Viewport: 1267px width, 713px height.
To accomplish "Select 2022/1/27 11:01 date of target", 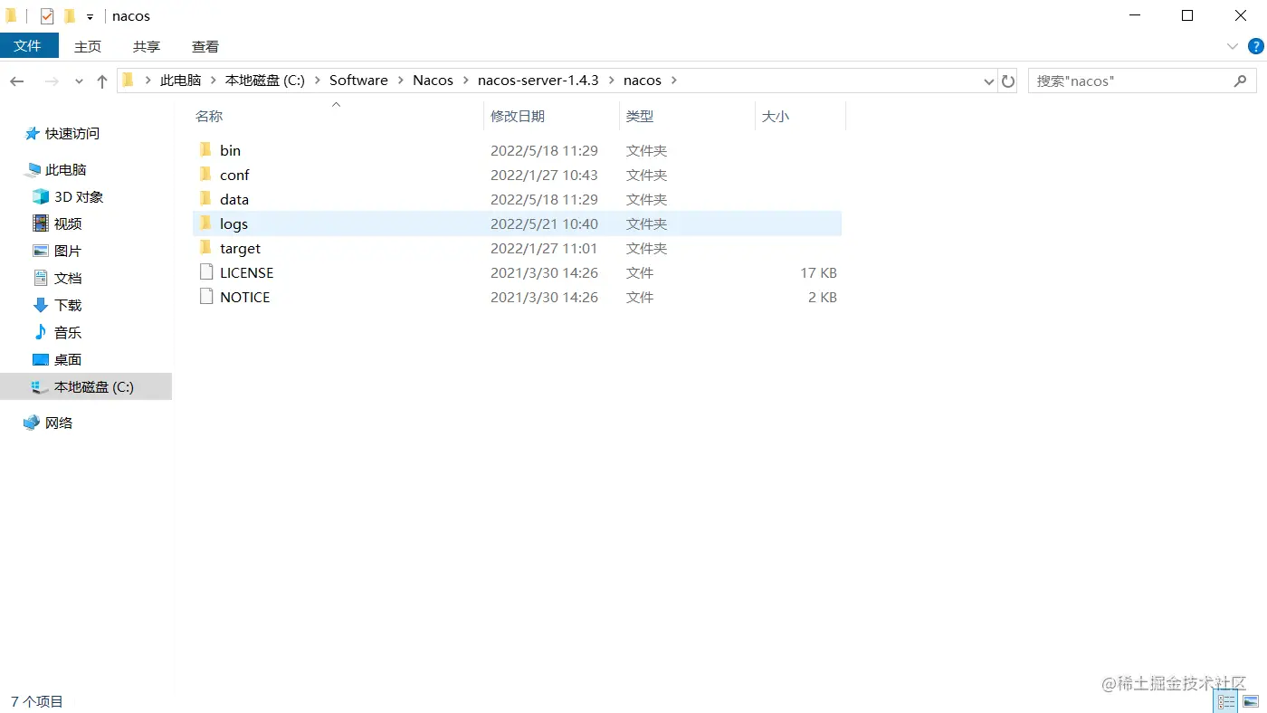I will click(544, 248).
